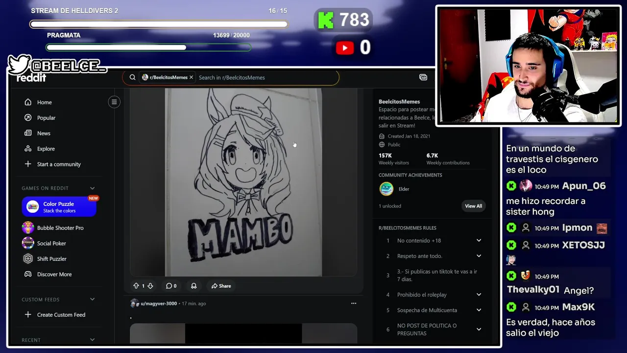
Task: Click the streamer webcam feed
Action: click(x=529, y=66)
